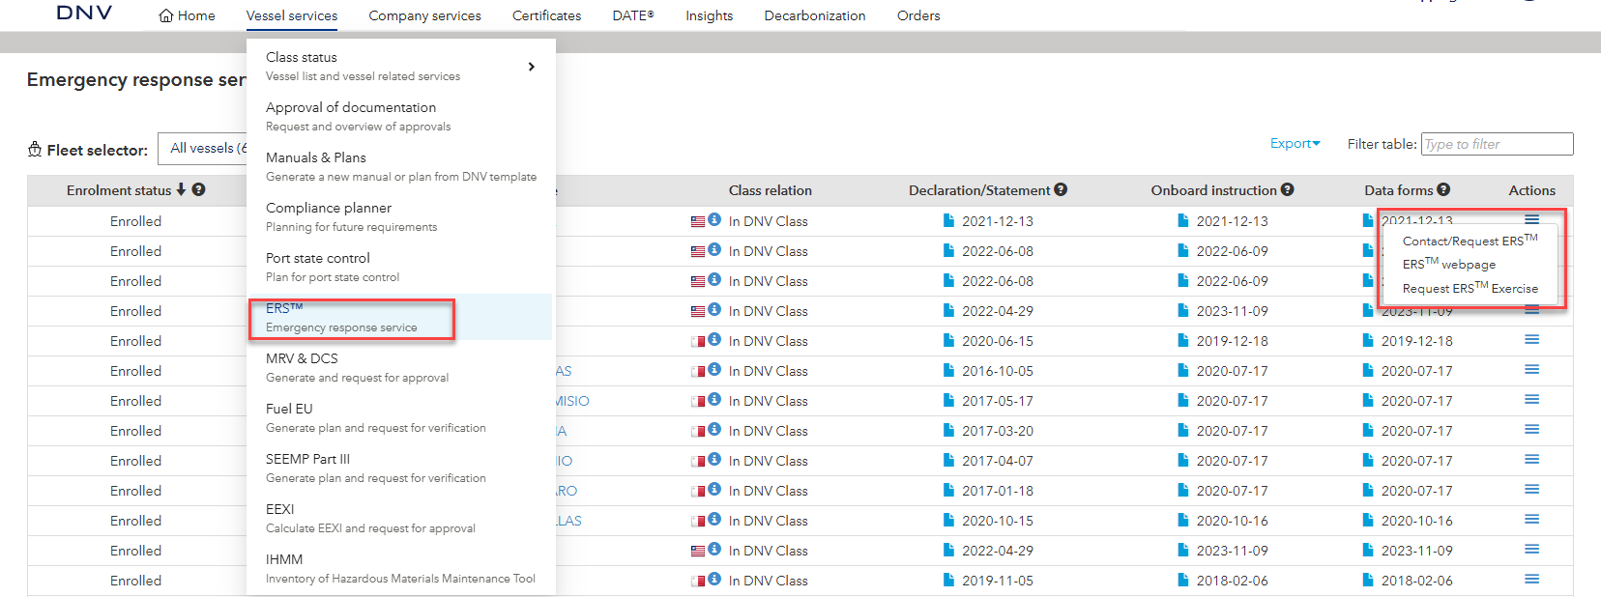Image resolution: width=1601 pixels, height=597 pixels.
Task: Open MRV & DCS entry
Action: coord(400,367)
